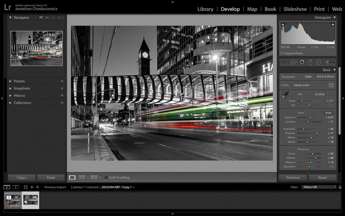
Task: Click the Reset button
Action: 323,178
